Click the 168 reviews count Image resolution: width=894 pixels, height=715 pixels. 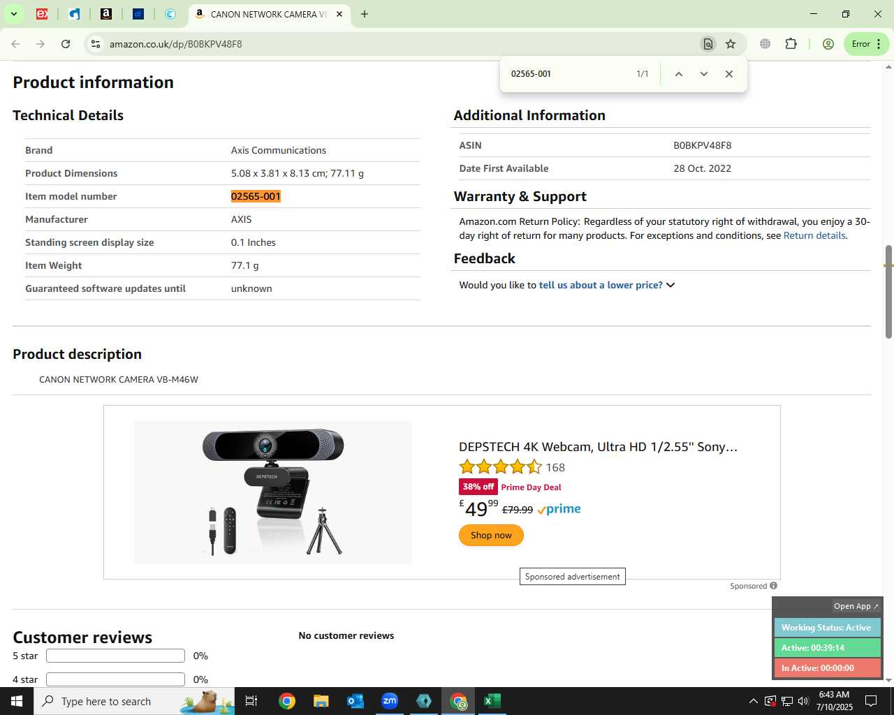tap(555, 467)
